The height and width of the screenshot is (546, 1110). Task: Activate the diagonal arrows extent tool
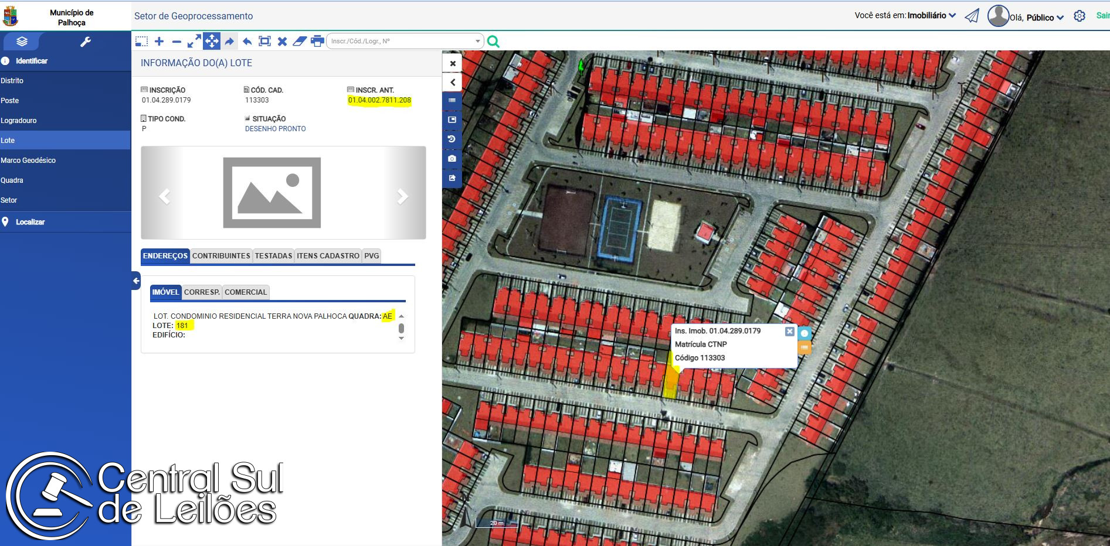point(194,41)
